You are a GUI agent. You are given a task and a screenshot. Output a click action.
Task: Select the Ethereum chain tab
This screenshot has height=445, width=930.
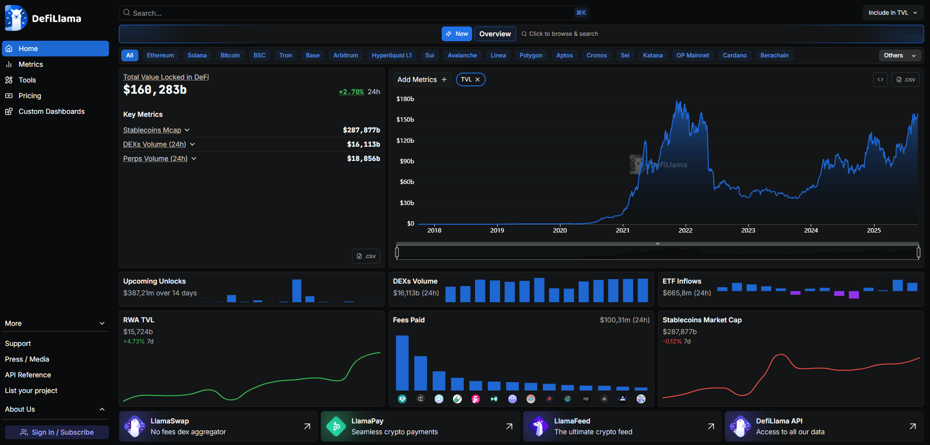pyautogui.click(x=160, y=55)
